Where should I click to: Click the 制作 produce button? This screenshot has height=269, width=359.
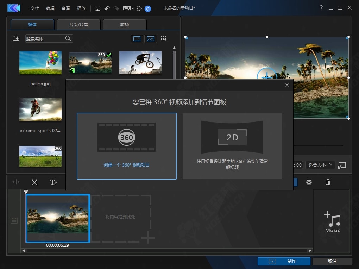(x=284, y=261)
